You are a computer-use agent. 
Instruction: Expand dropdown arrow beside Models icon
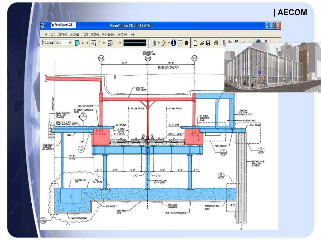tap(159, 43)
